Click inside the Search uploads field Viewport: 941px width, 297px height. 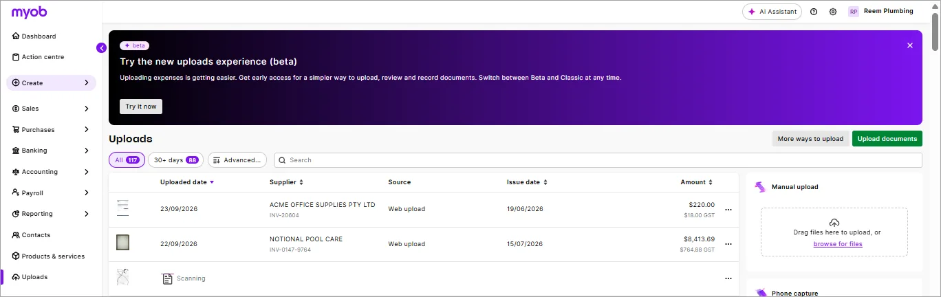598,160
